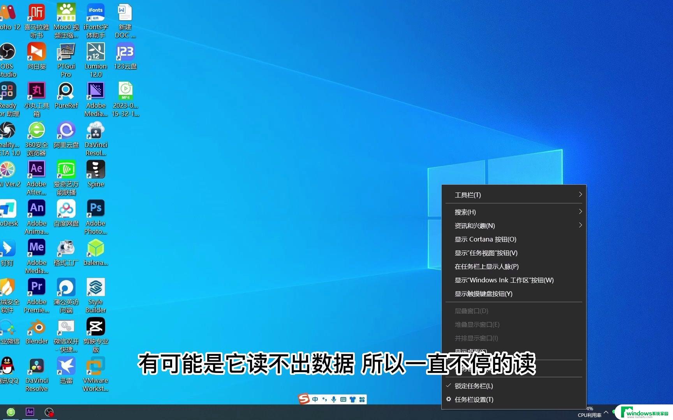This screenshot has width=673, height=420.
Task: Open the 爱奇艺万能联播 shortcut
Action: (66, 178)
